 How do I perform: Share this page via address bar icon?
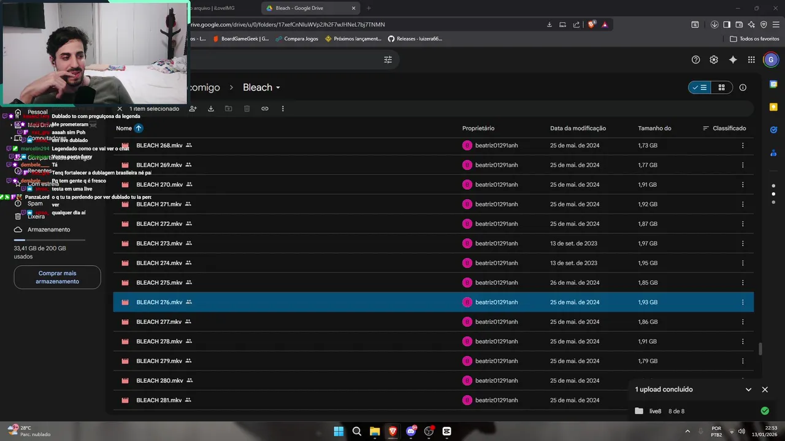(576, 24)
